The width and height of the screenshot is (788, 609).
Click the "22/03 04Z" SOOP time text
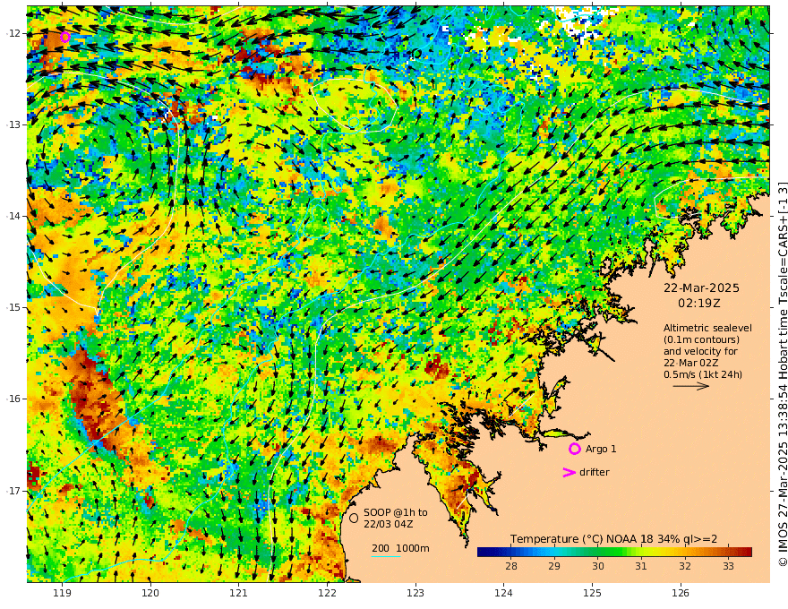point(388,524)
